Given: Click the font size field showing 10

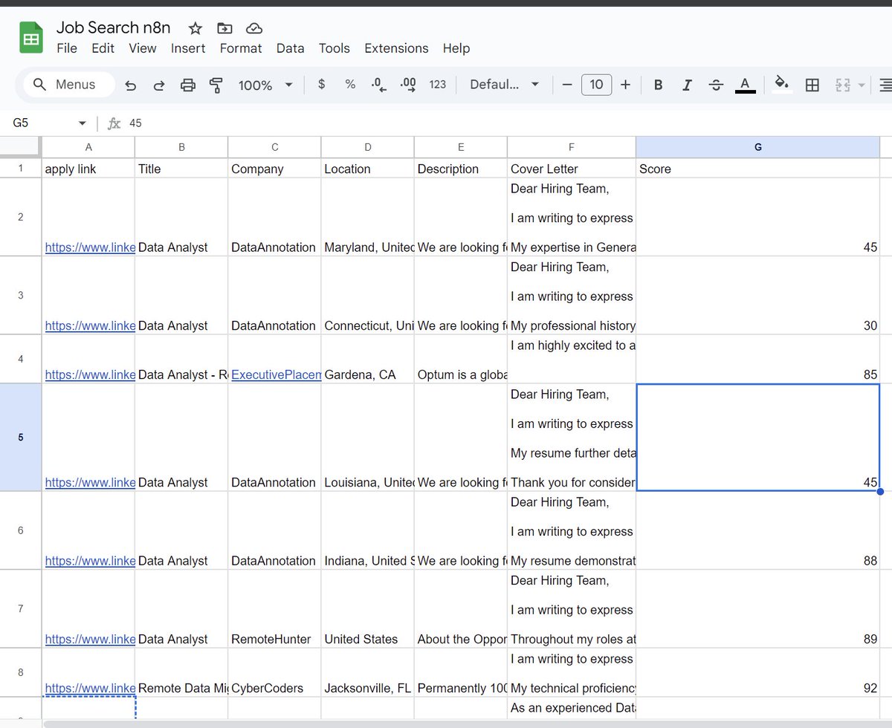Looking at the screenshot, I should coord(596,85).
